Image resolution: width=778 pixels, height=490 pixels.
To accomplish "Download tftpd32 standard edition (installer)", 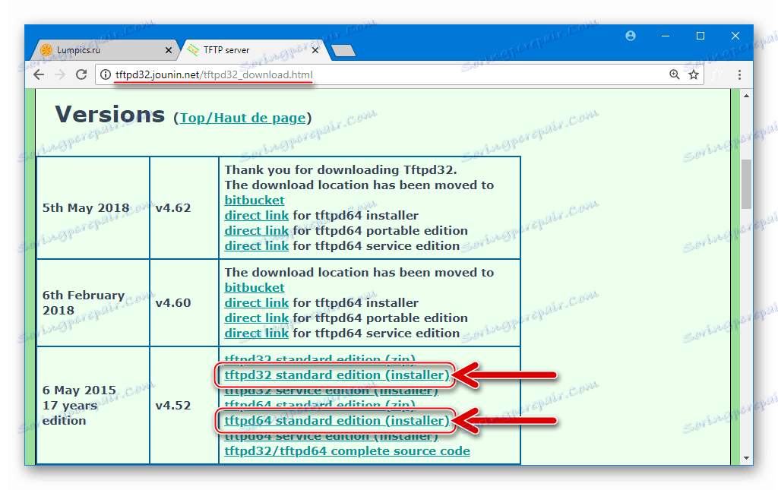I will coord(337,375).
